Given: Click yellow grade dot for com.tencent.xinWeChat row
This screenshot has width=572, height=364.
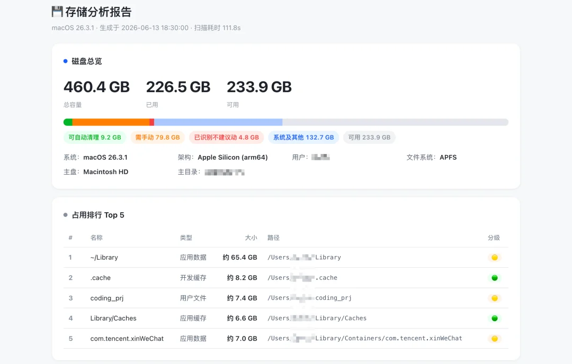Looking at the screenshot, I should point(495,339).
